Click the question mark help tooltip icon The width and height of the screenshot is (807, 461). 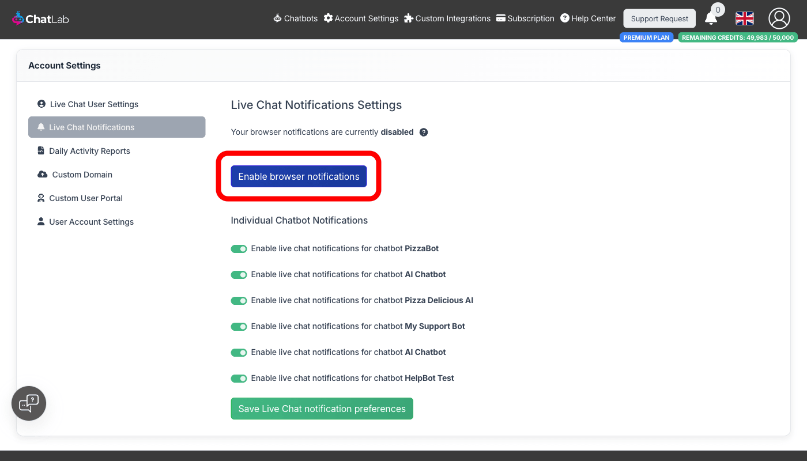(x=424, y=133)
